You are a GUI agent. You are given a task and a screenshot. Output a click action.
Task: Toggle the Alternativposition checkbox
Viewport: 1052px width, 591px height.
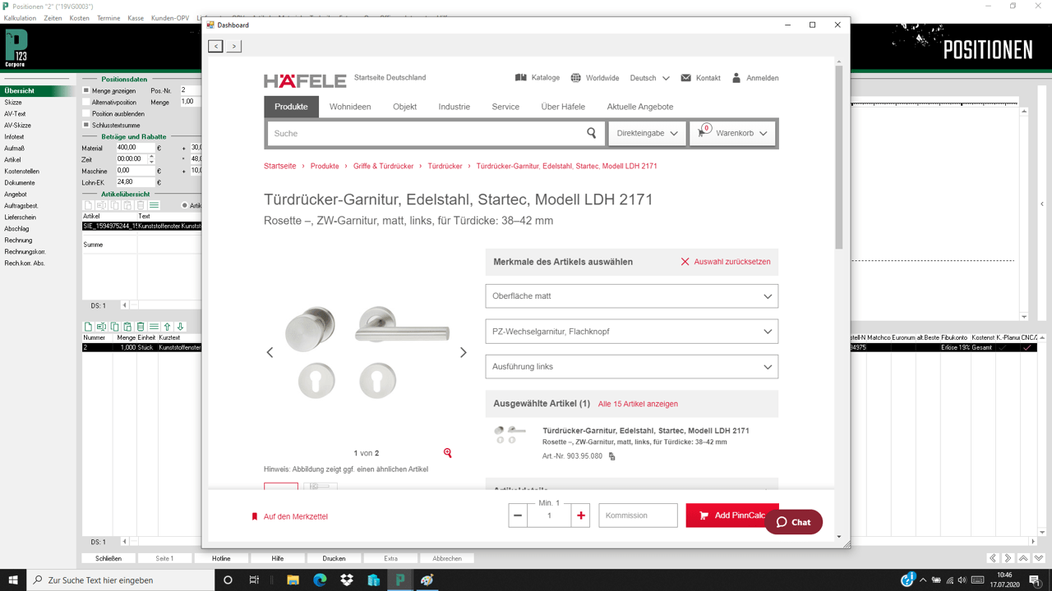[x=86, y=102]
